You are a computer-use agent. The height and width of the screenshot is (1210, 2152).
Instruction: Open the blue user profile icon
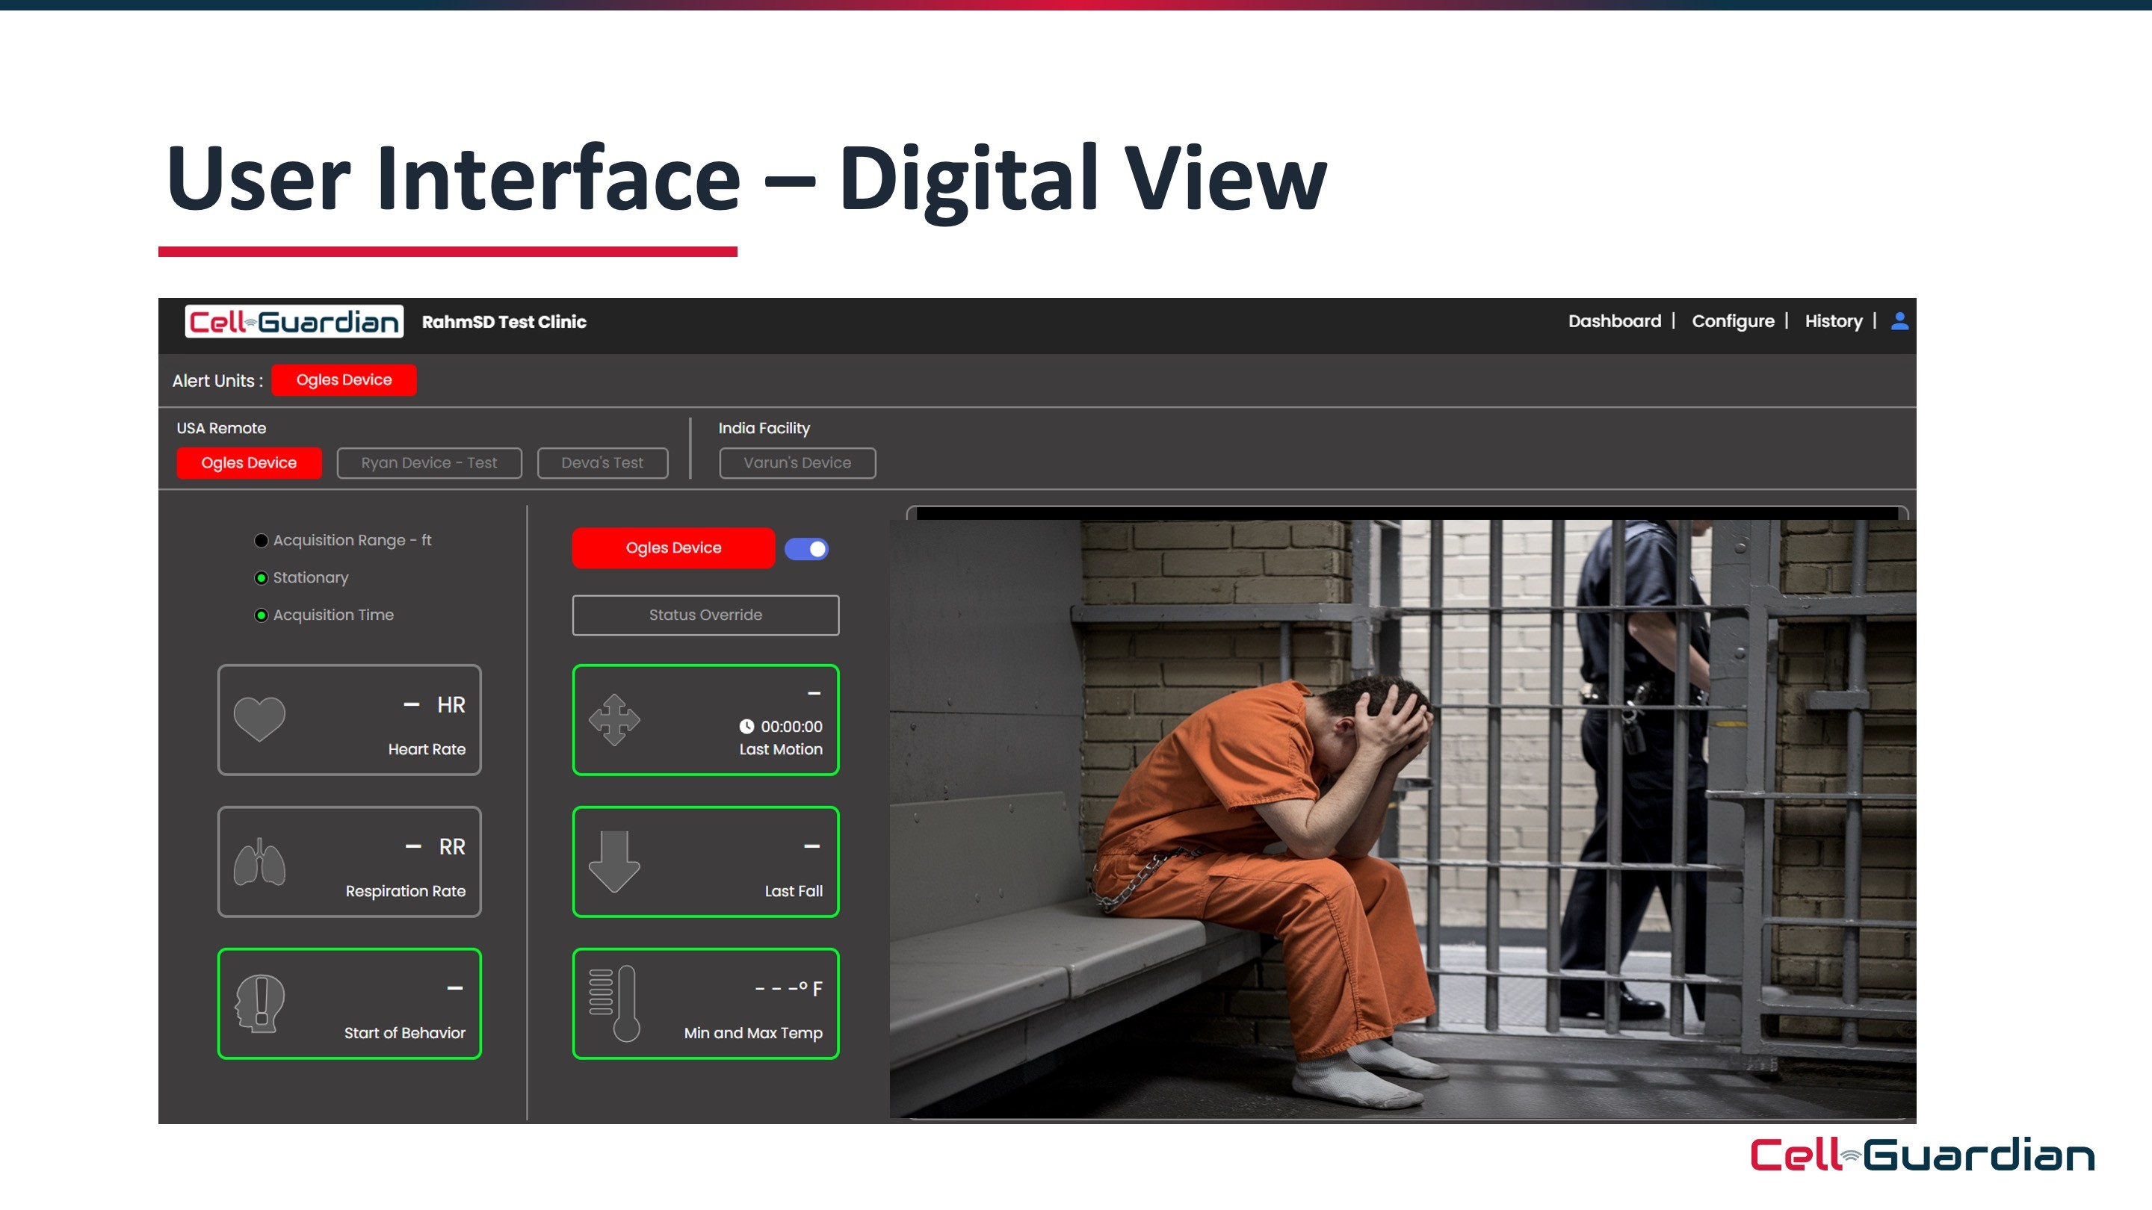1899,321
